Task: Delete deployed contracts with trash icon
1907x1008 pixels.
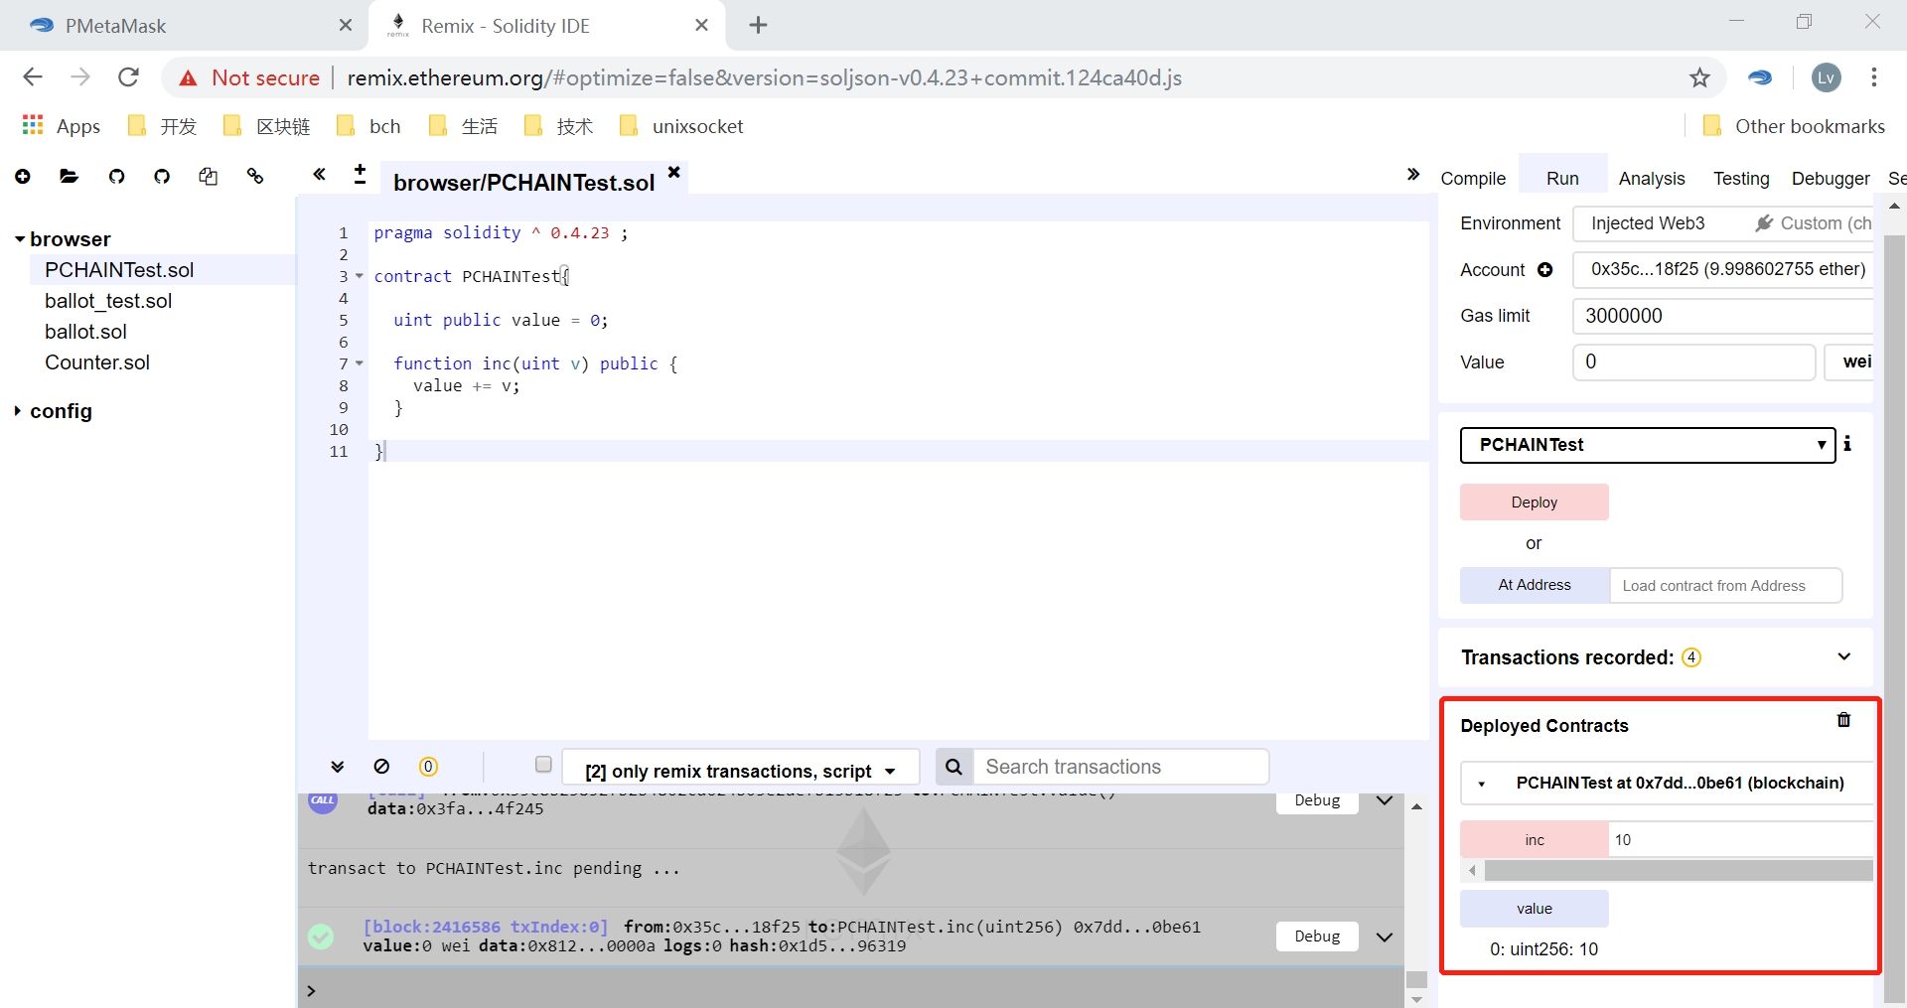Action: (x=1843, y=720)
